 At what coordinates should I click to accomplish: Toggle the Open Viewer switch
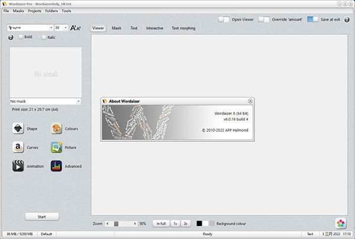tap(224, 20)
